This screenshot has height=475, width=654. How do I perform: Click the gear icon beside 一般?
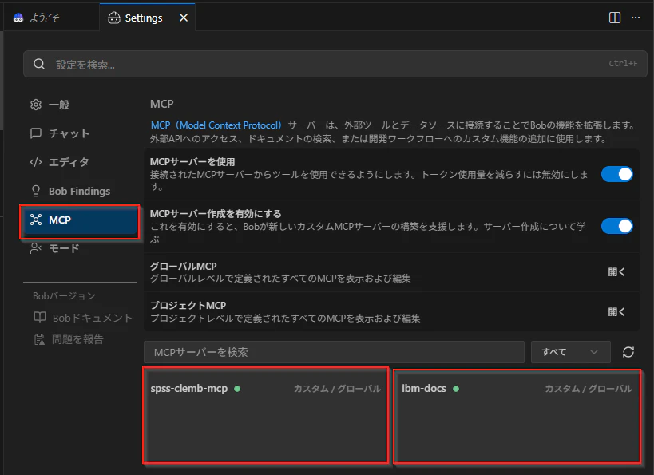coord(36,105)
